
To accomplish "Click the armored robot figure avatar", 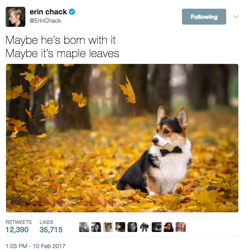I will tap(144, 227).
